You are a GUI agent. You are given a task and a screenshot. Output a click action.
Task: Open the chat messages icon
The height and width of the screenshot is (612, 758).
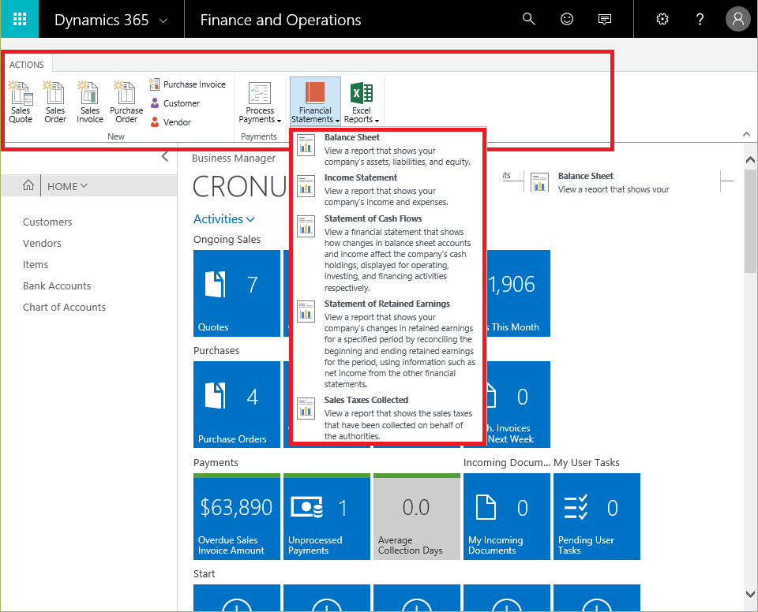604,19
